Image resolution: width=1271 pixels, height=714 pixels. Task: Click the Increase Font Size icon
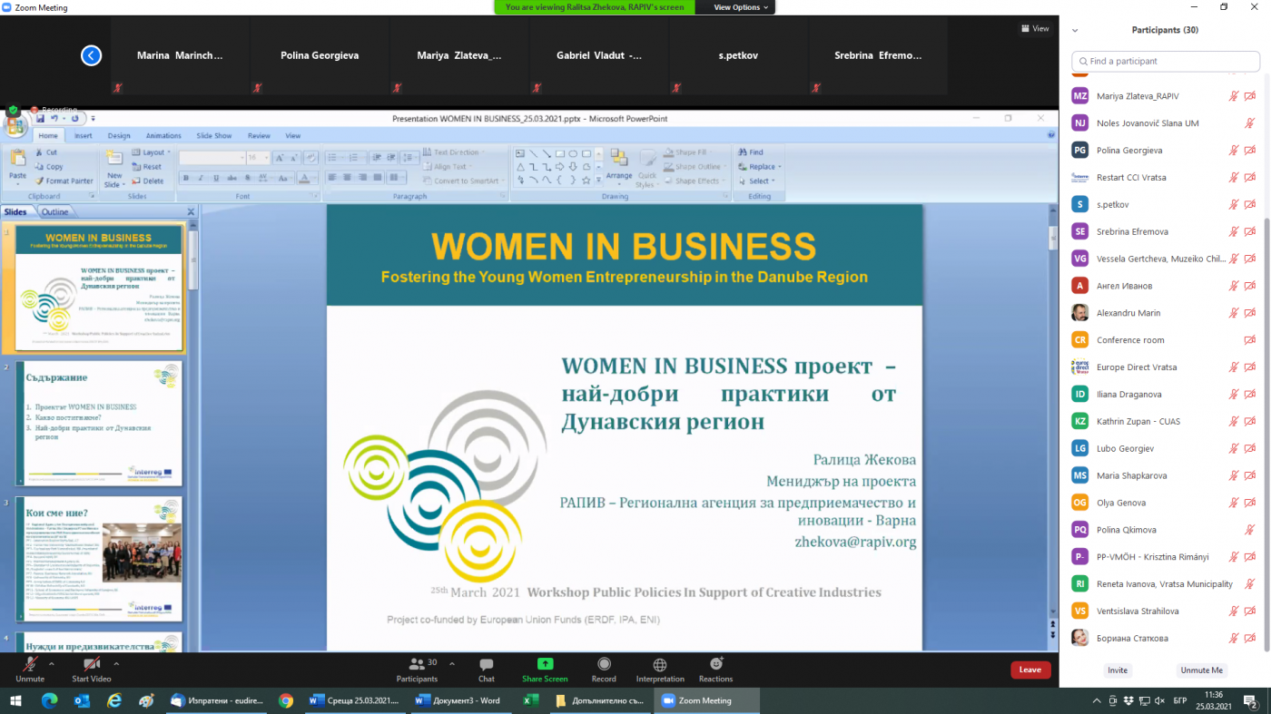pos(281,158)
